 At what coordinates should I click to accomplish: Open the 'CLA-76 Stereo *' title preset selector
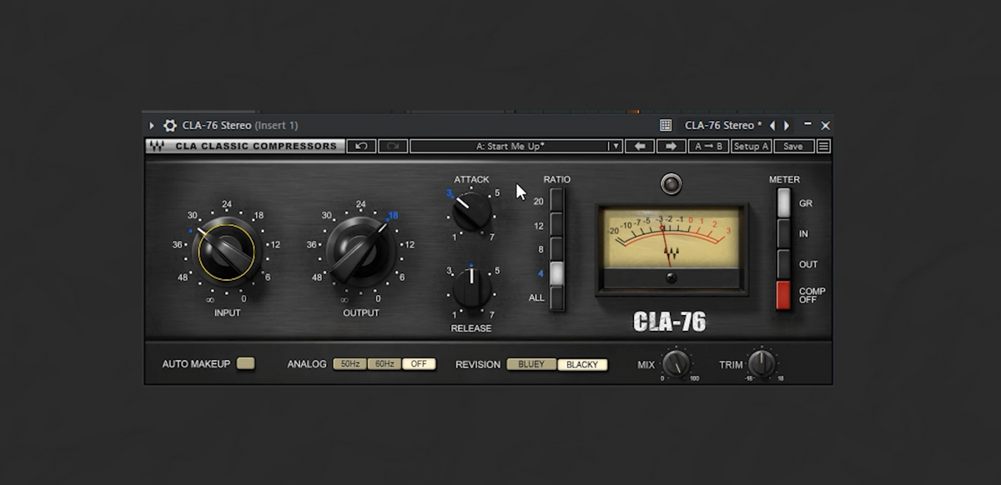tap(723, 126)
